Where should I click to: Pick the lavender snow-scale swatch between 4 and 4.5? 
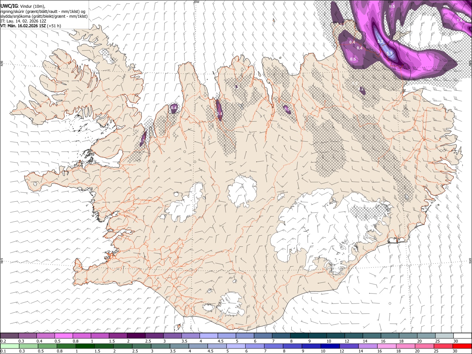pos(208,336)
